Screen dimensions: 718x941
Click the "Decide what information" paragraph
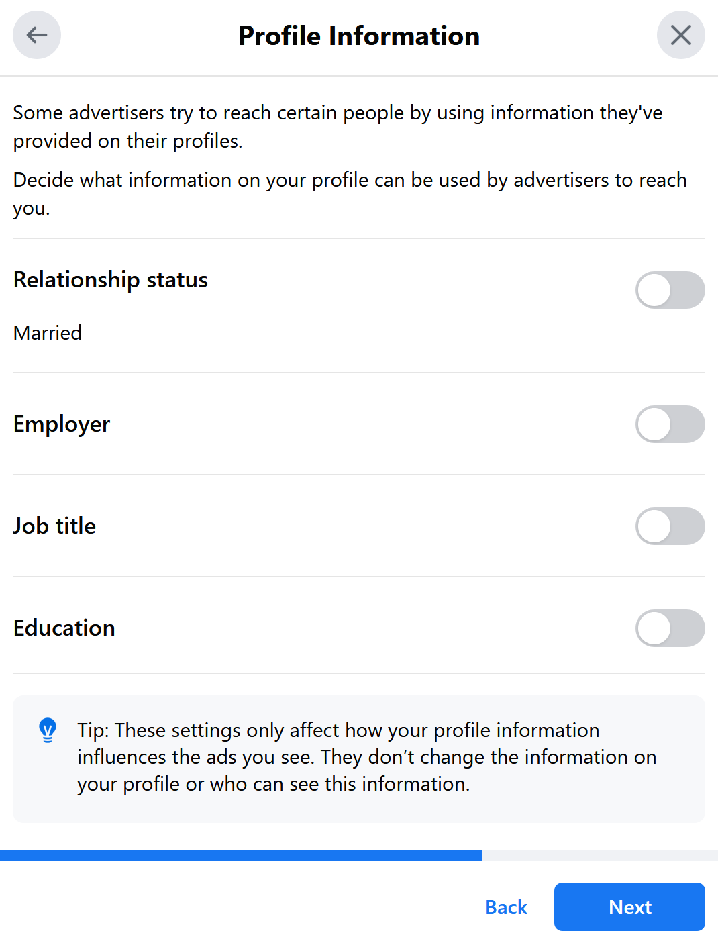click(x=350, y=194)
